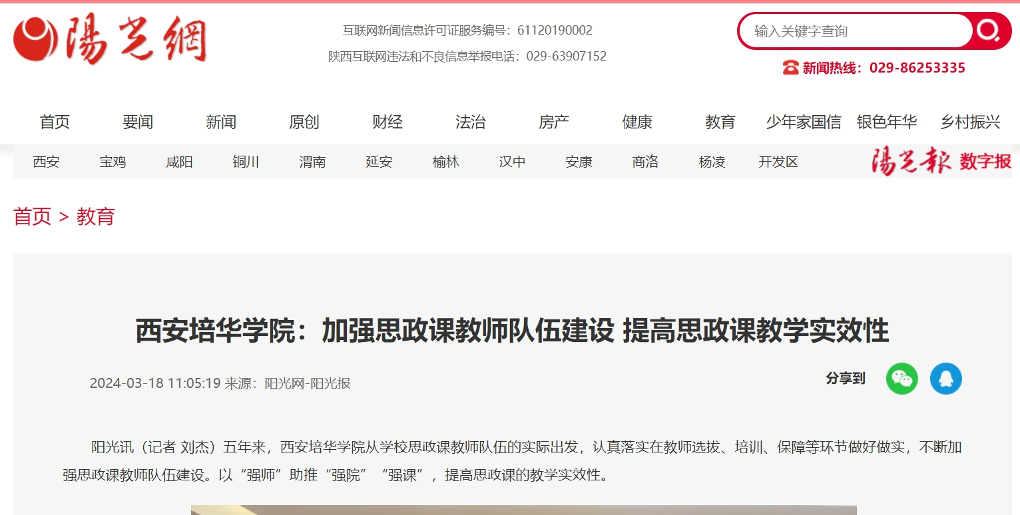This screenshot has width=1020, height=515.
Task: Select the 西安 city link
Action: pyautogui.click(x=47, y=162)
